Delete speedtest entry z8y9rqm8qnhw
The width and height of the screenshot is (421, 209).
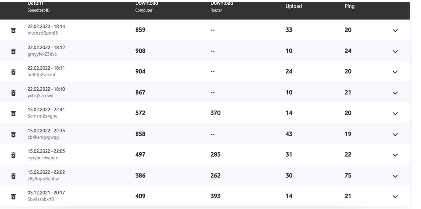point(13,176)
